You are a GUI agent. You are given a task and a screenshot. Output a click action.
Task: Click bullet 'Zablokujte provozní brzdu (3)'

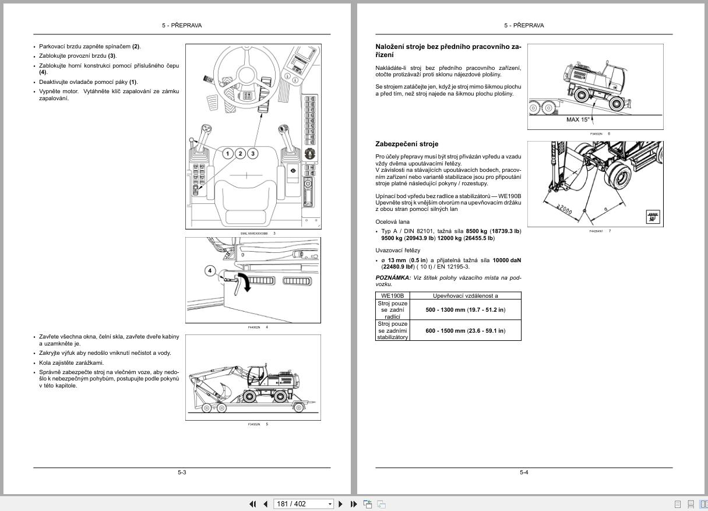[78, 56]
